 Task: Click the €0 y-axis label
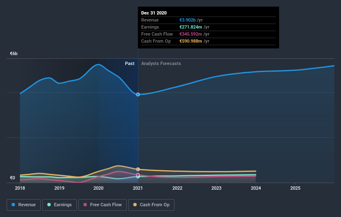pyautogui.click(x=12, y=178)
